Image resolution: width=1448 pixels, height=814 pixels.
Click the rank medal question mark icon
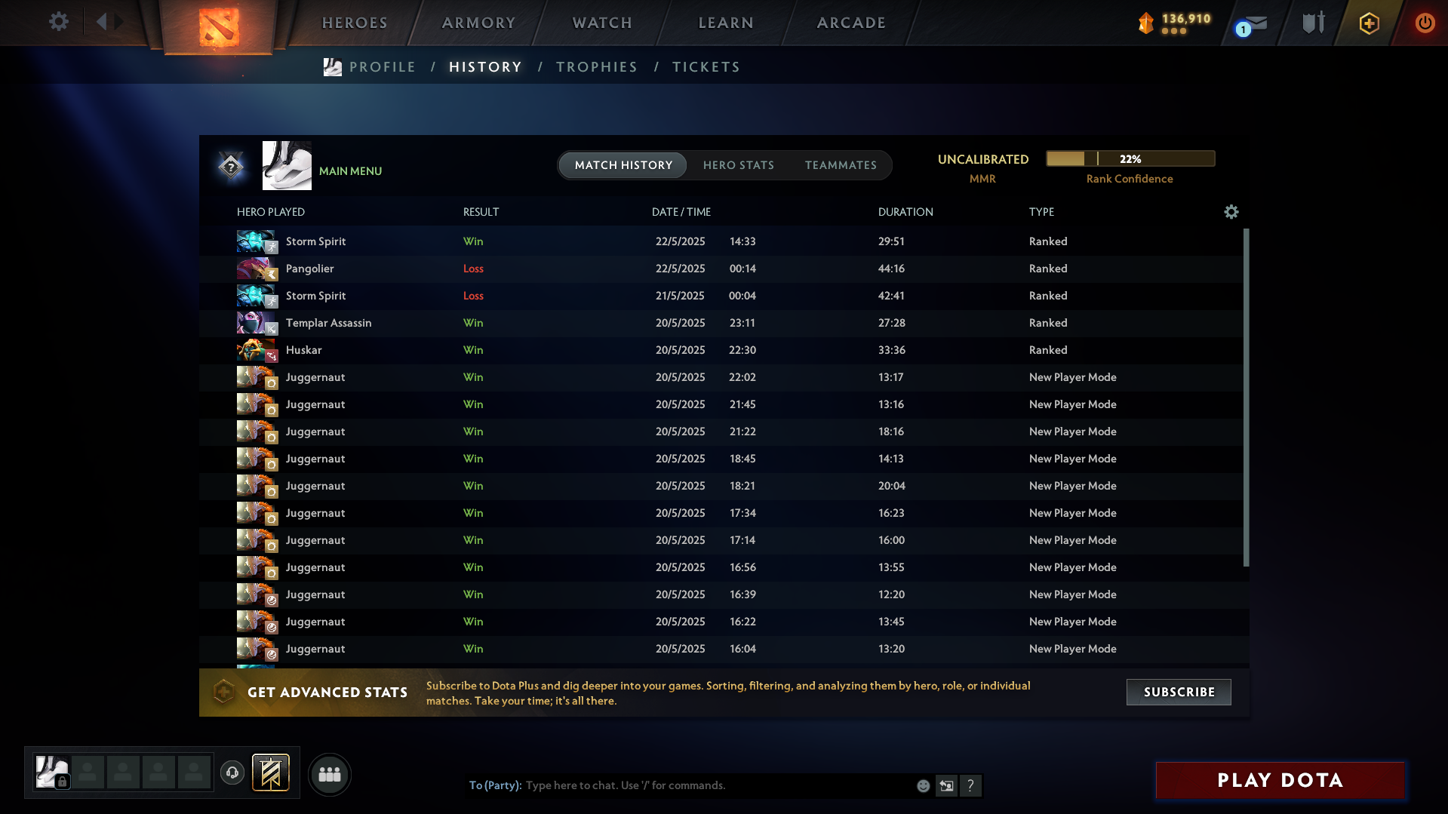tap(231, 167)
